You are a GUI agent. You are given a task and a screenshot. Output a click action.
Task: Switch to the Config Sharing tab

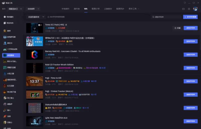[x=96, y=9]
